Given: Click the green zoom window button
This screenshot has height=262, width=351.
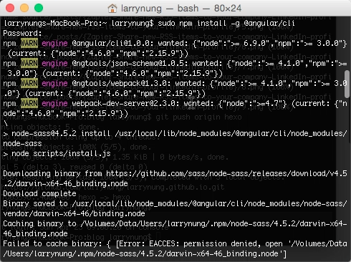Looking at the screenshot, I should (39, 8).
